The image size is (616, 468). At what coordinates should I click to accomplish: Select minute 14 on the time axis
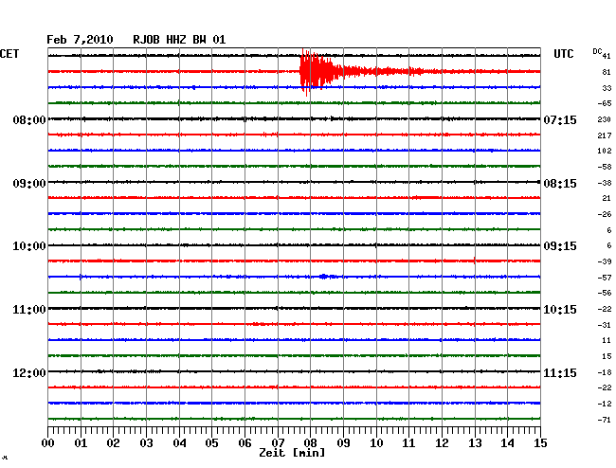point(507,442)
